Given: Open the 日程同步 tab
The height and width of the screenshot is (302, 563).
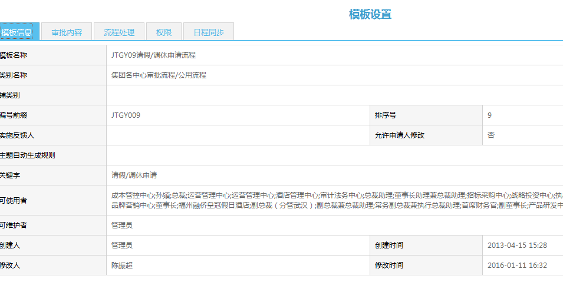Looking at the screenshot, I should pos(209,32).
